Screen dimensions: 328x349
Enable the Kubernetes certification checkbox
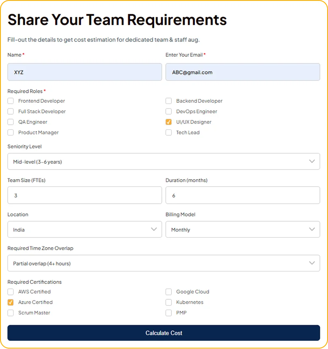click(169, 303)
